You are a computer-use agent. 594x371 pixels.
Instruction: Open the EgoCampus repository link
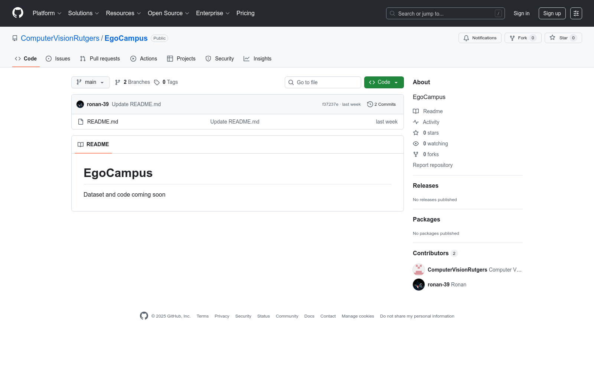tap(126, 38)
